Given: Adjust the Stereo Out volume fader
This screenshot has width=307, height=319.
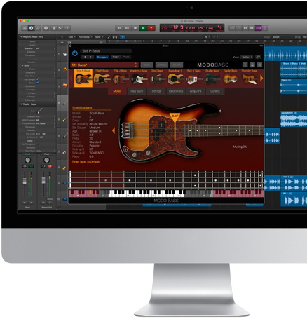Looking at the screenshot, I should 43,180.
